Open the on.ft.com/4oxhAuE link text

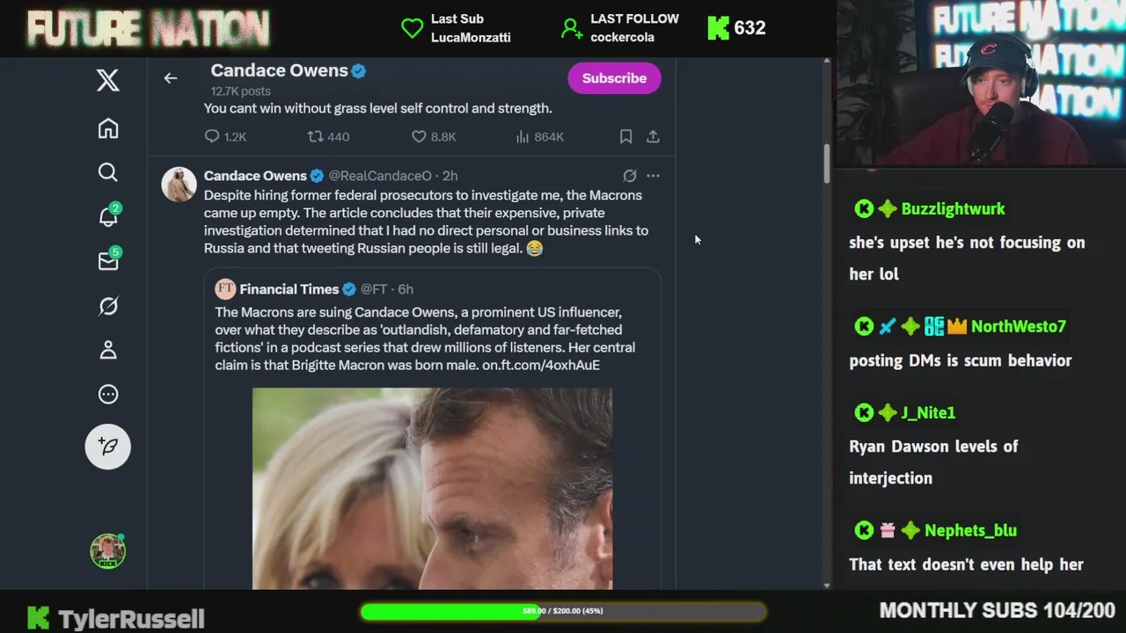[x=541, y=365]
